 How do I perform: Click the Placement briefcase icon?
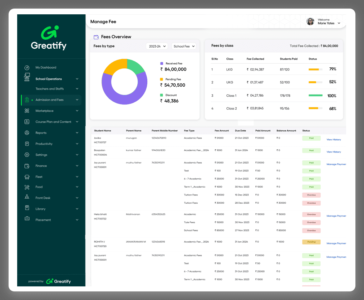tap(27, 219)
